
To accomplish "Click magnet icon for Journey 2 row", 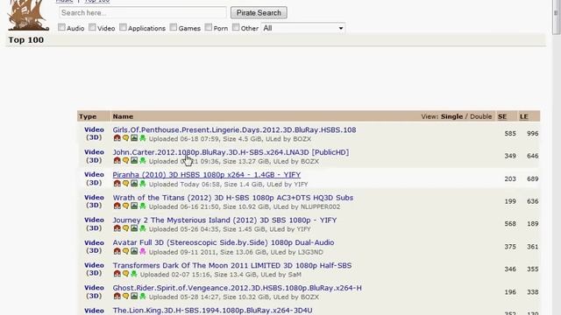I will click(117, 228).
